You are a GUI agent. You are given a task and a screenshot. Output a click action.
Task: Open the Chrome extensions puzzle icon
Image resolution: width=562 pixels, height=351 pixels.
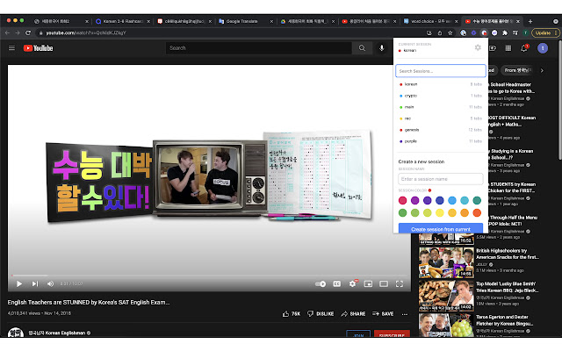505,32
